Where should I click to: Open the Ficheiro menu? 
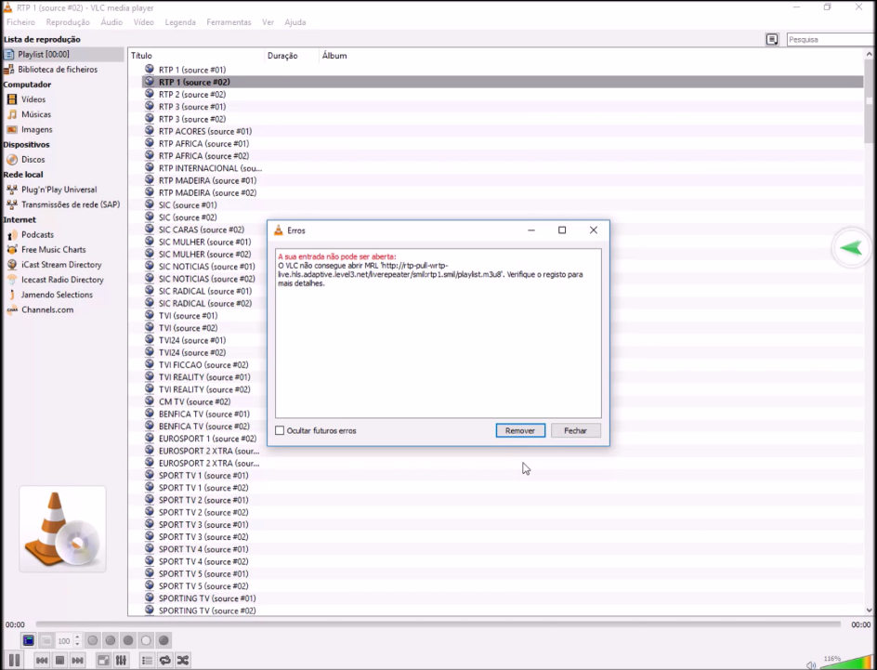[x=20, y=22]
